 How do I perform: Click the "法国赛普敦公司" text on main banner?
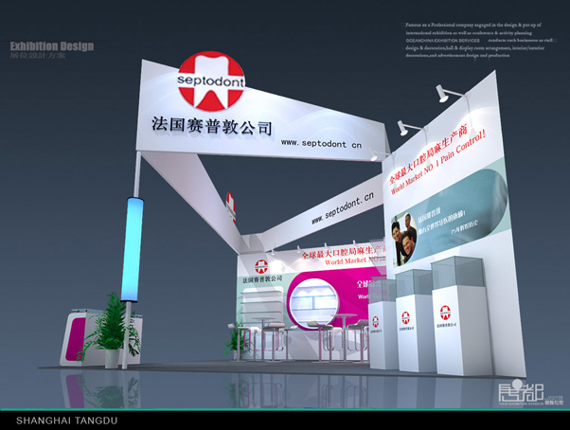coord(211,126)
